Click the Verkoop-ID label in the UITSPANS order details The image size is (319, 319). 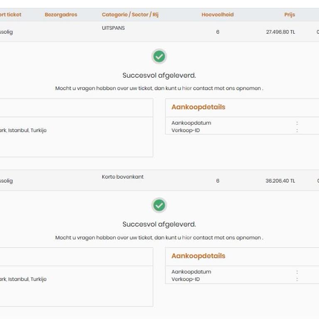pos(186,130)
